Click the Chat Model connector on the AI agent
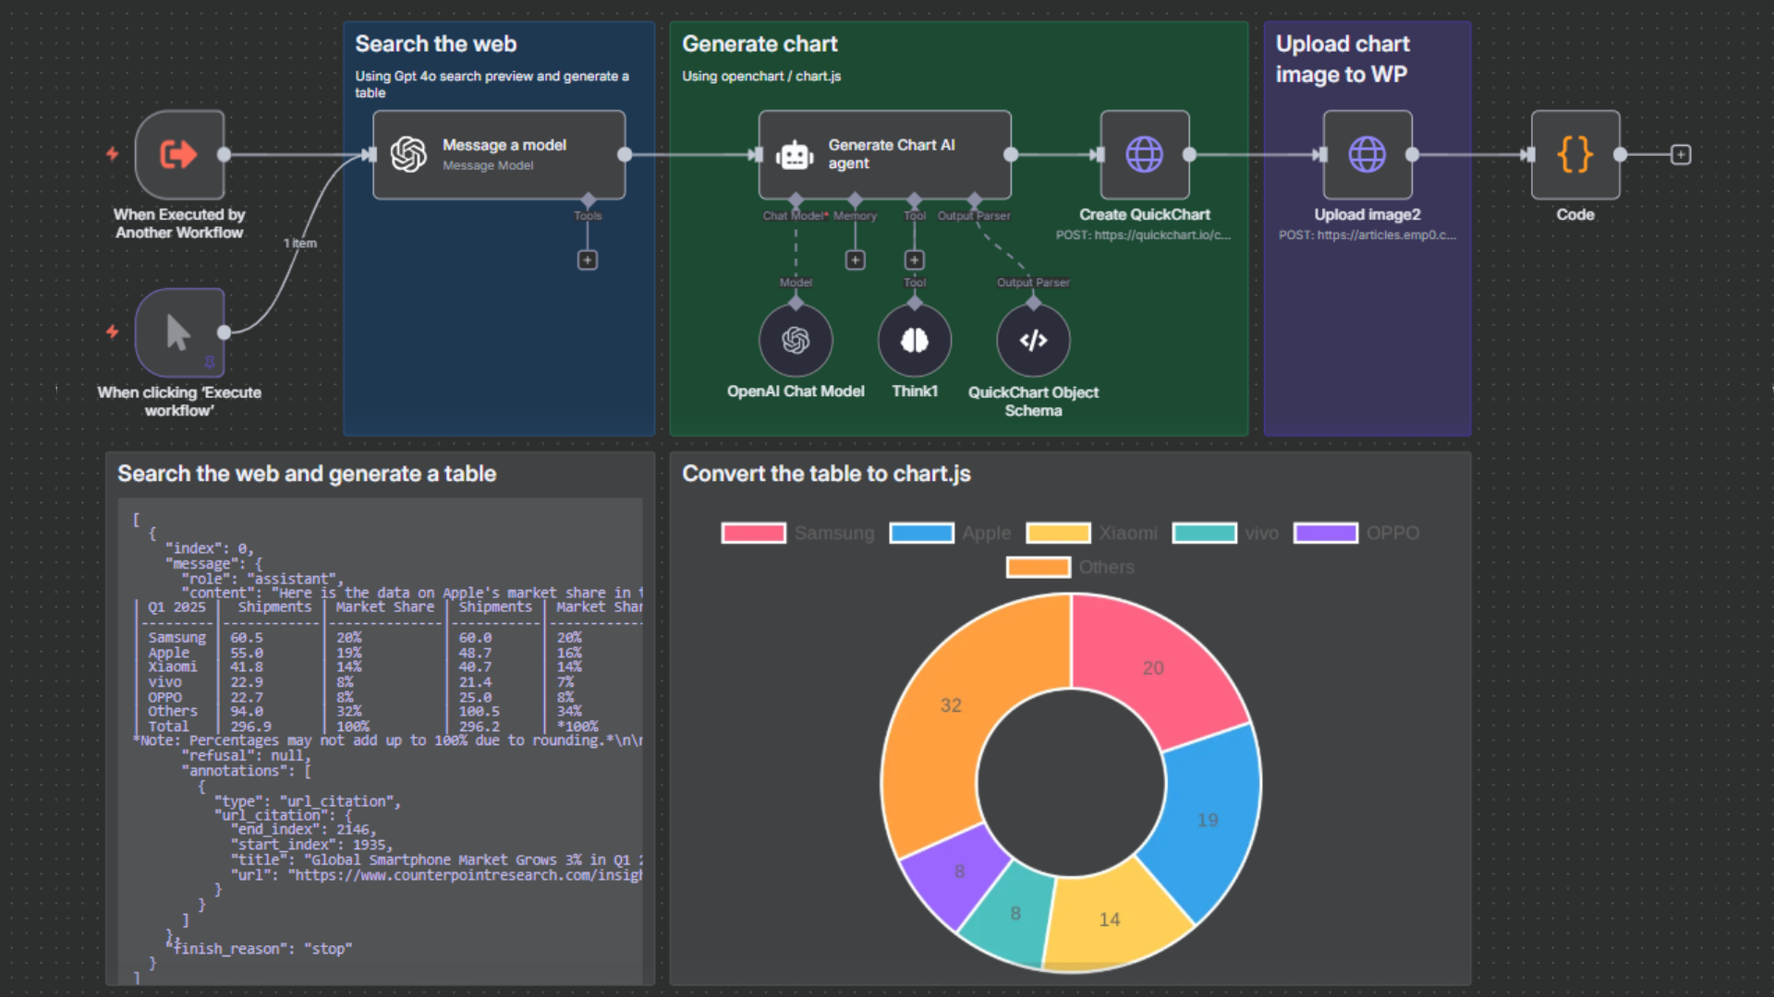Image resolution: width=1774 pixels, height=997 pixels. (796, 200)
